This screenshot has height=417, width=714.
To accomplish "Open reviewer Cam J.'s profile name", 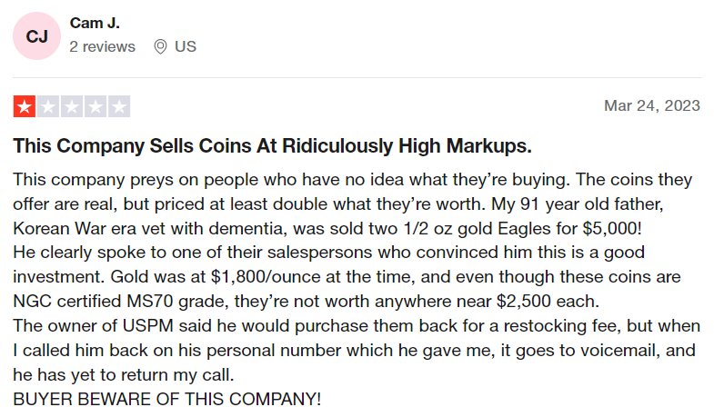I will [95, 23].
